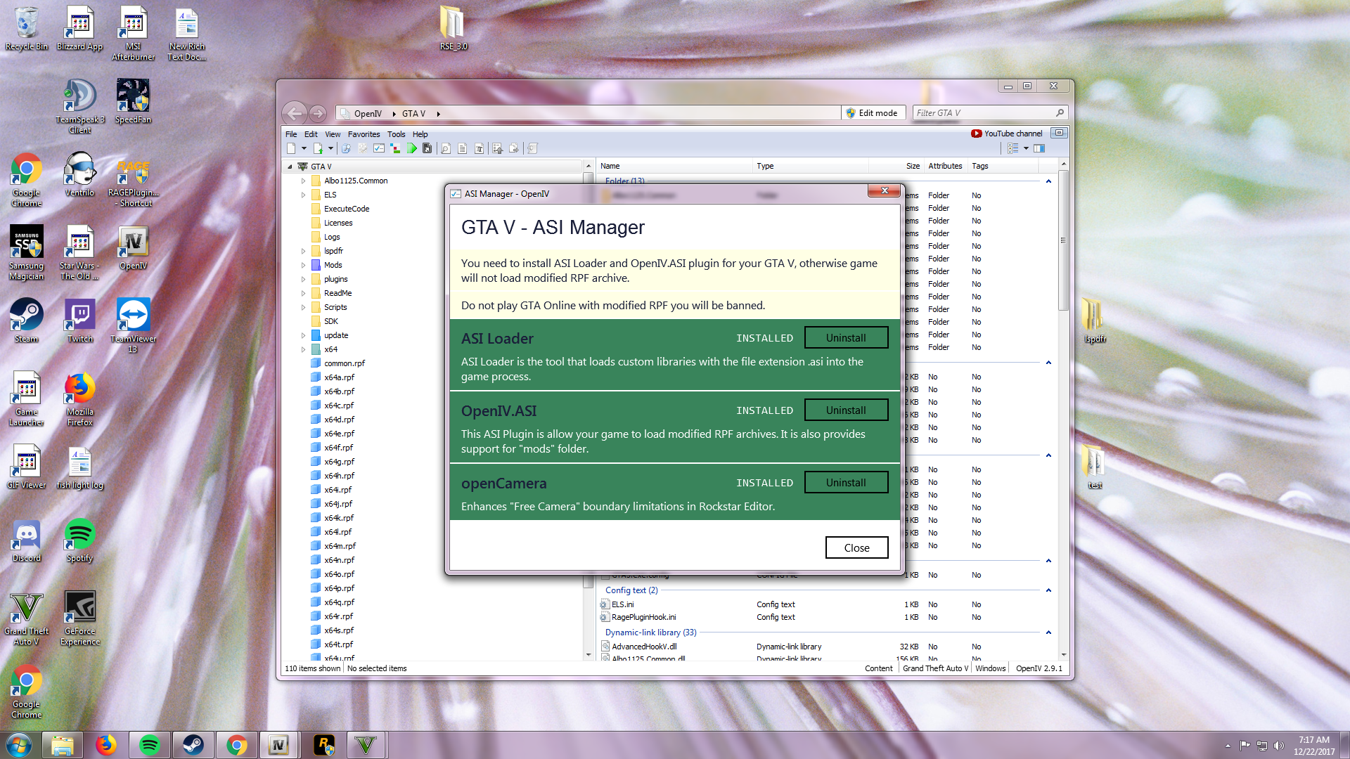
Task: Launch Steam from the taskbar
Action: (x=193, y=745)
